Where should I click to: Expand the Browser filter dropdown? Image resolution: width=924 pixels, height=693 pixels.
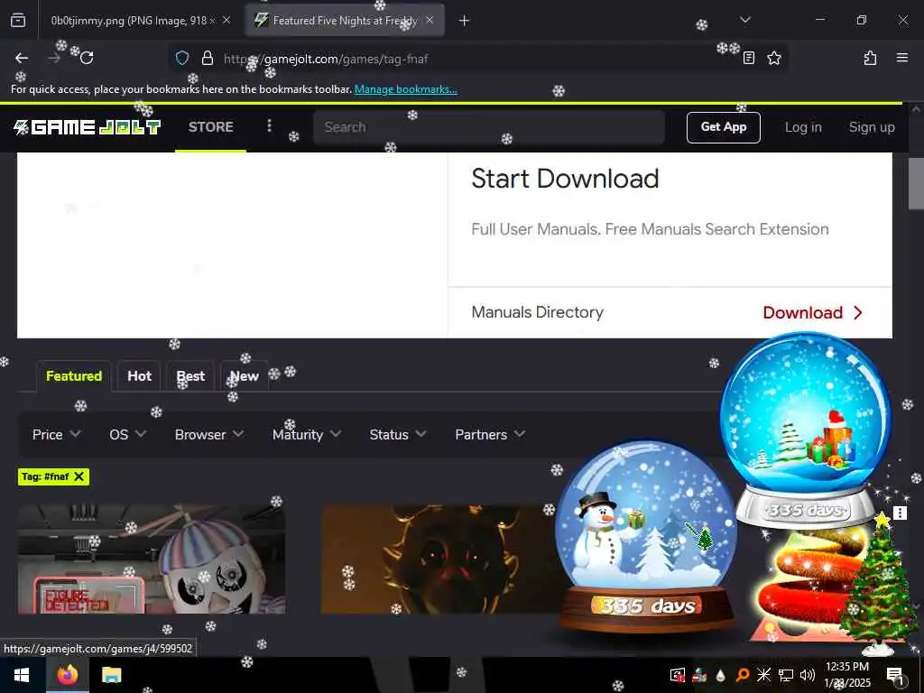coord(209,434)
